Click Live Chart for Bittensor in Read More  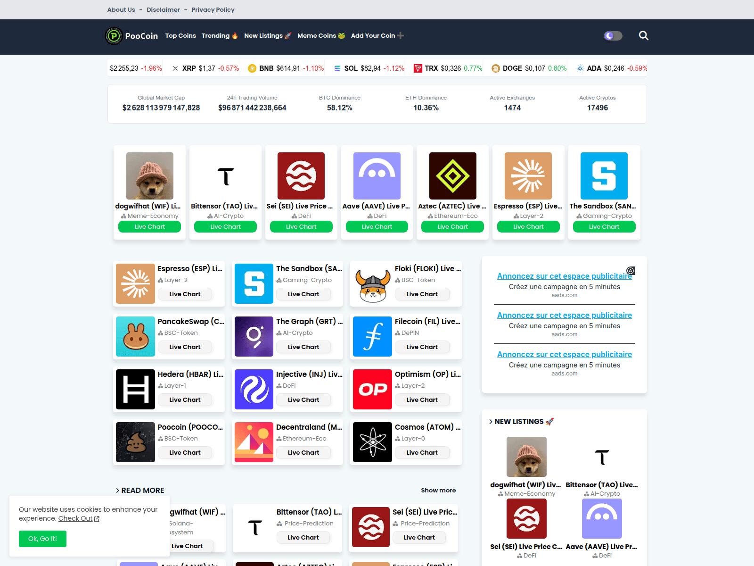point(303,537)
